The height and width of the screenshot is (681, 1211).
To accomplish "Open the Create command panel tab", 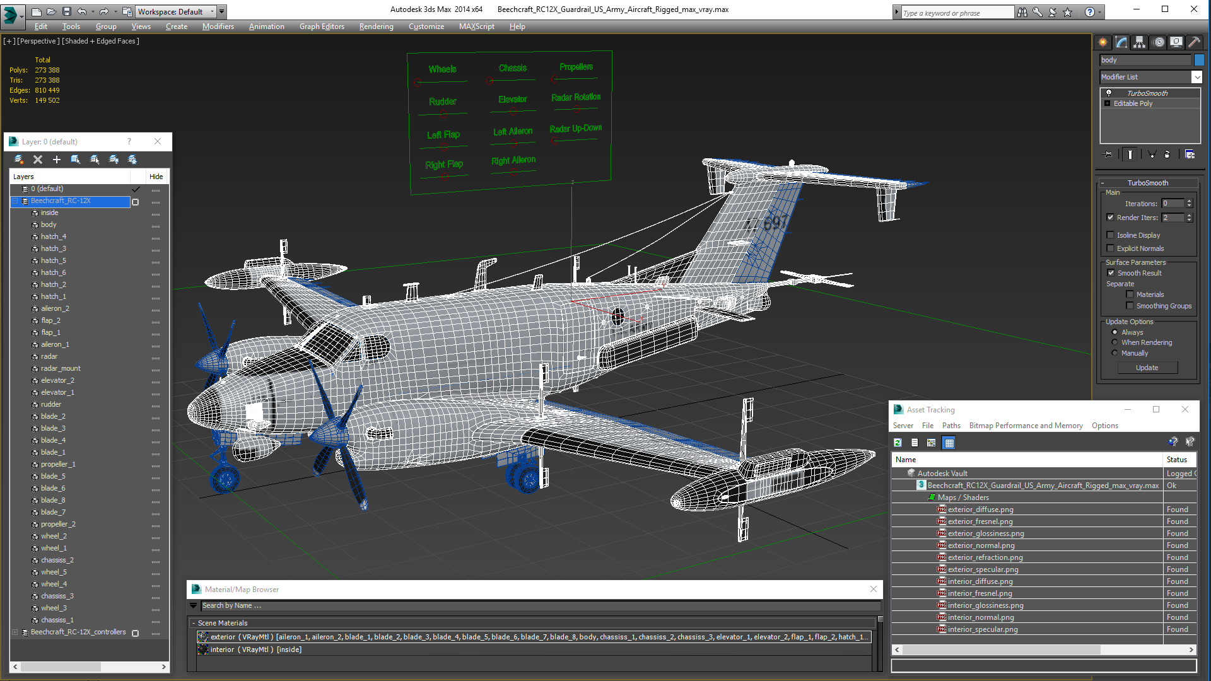I will click(x=1103, y=42).
